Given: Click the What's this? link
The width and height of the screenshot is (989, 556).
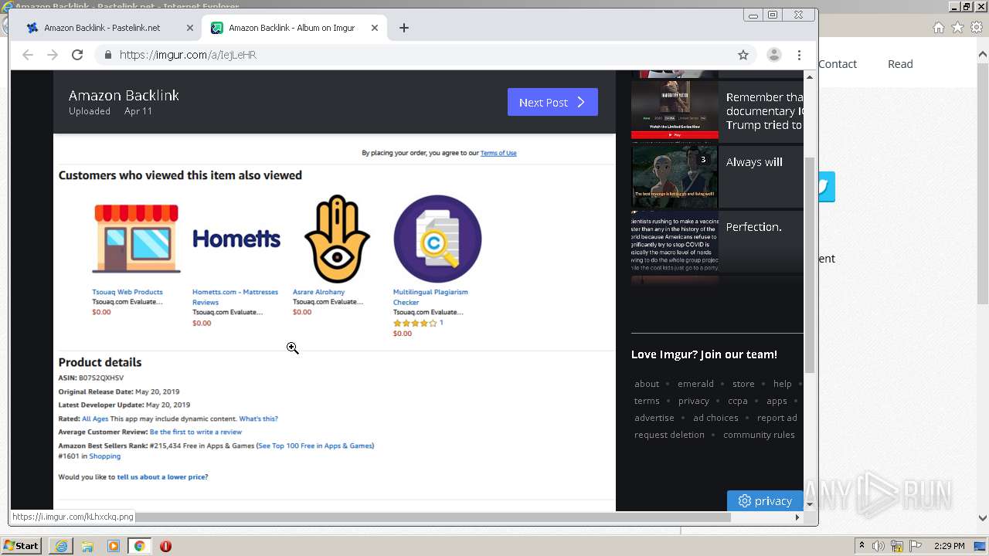Looking at the screenshot, I should pos(258,419).
